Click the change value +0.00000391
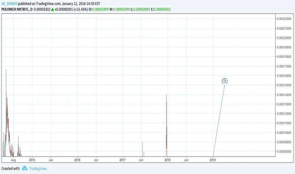 point(64,9)
